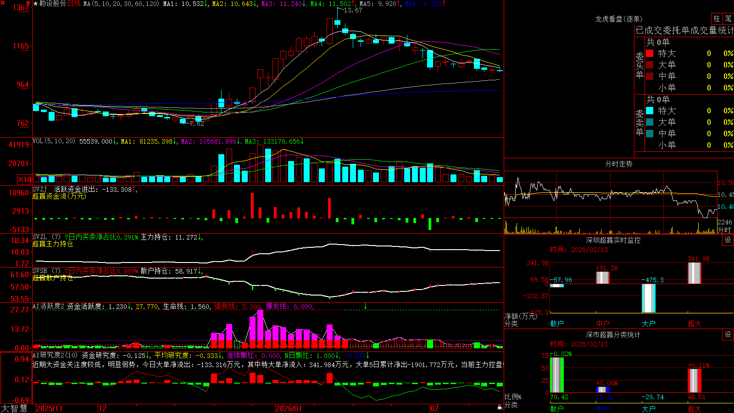Click the 委卖单 section label
This screenshot has height=413, width=734.
(x=639, y=123)
